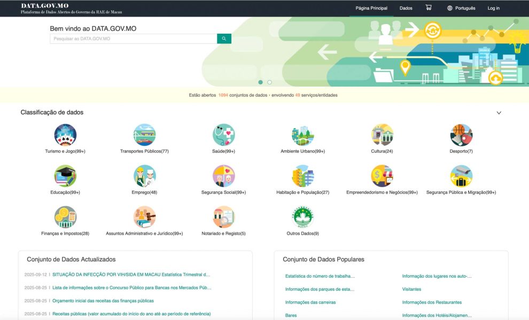529x320 pixels.
Task: Collapse the Classificação de dados section
Action: [499, 113]
